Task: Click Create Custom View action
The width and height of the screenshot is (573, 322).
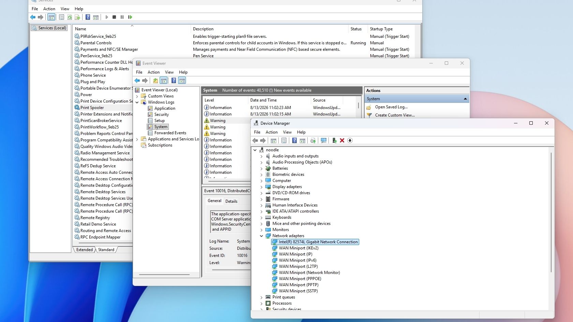Action: click(395, 115)
